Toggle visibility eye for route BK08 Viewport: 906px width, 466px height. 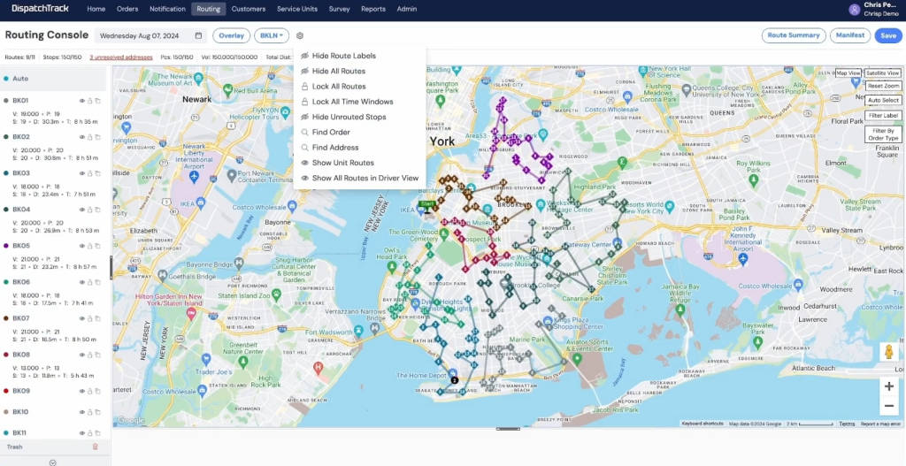82,355
